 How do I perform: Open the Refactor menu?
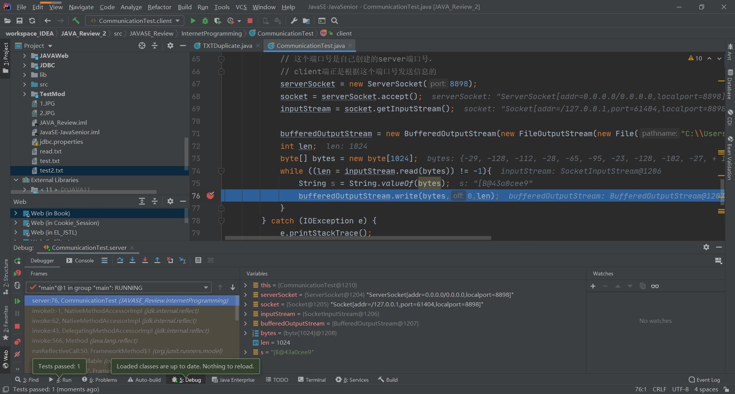coord(159,7)
